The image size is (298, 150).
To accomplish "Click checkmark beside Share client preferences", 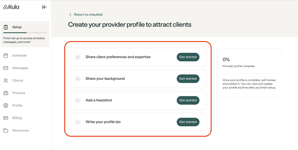I will [x=78, y=57].
